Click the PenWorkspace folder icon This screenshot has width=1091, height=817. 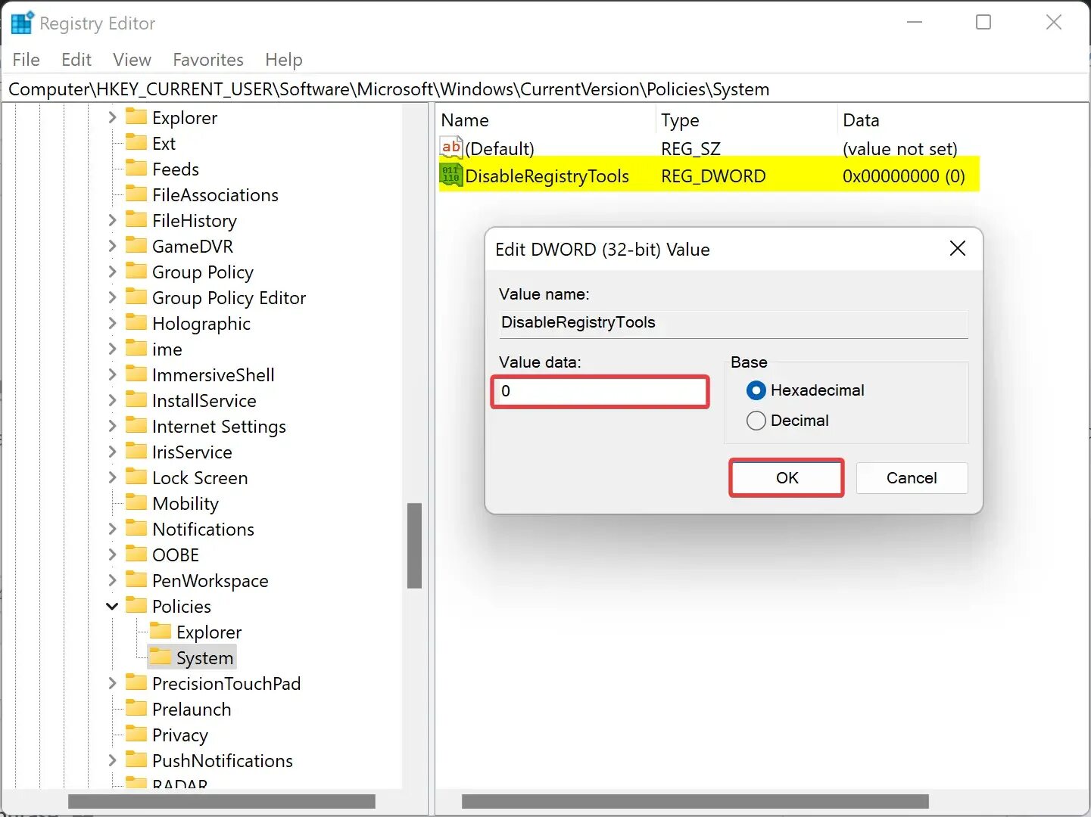pyautogui.click(x=136, y=579)
